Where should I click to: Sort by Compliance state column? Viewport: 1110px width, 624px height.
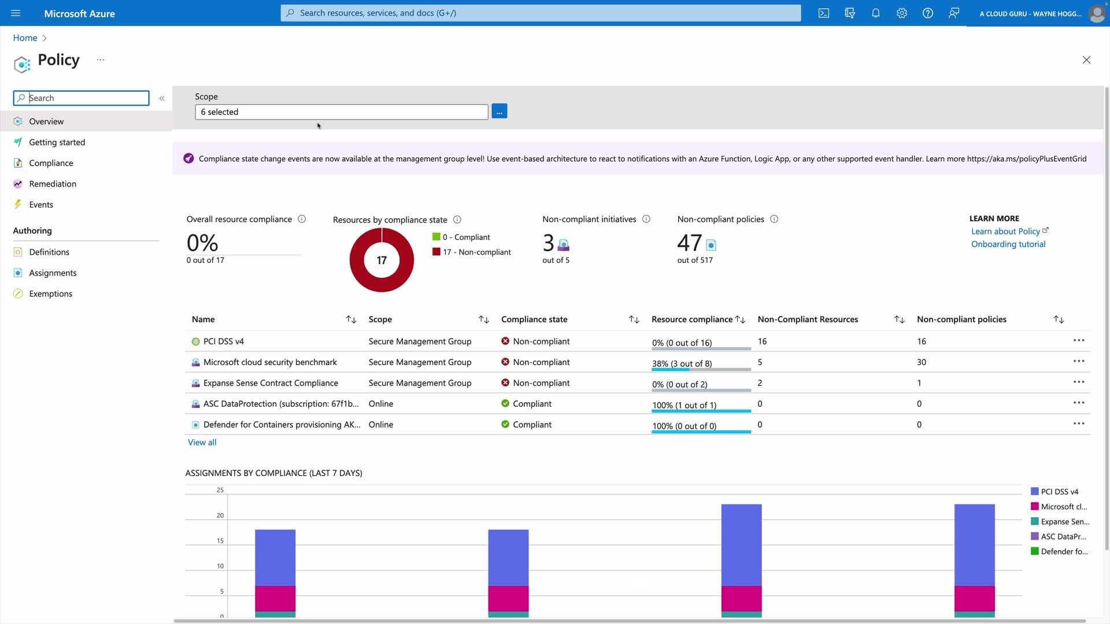634,320
